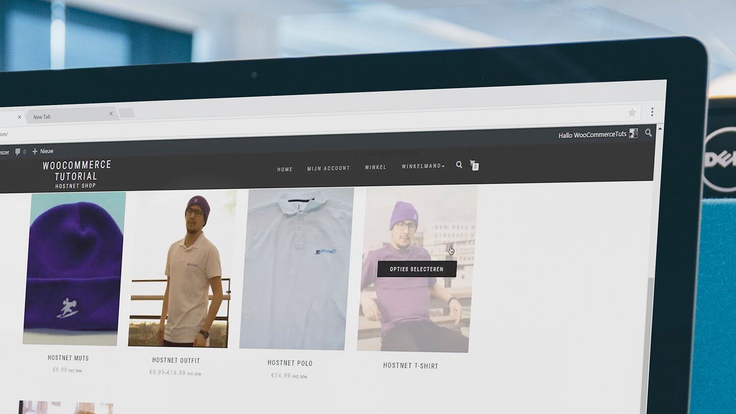
Task: Expand the Winkelmand dropdown menu
Action: pos(423,166)
